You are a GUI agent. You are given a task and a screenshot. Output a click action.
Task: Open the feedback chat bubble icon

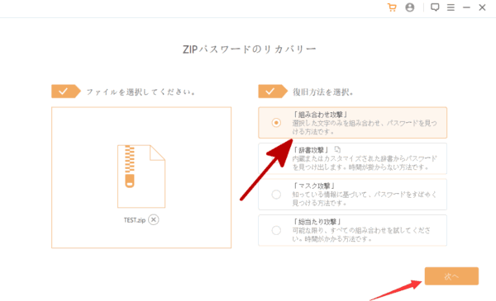click(x=435, y=7)
